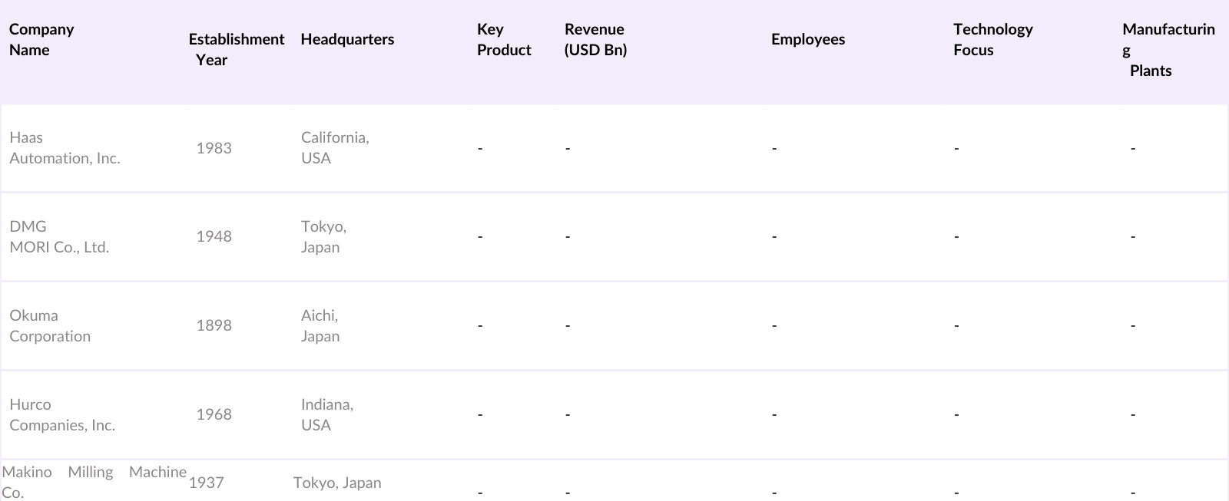Click the Technology Focus column header
This screenshot has width=1229, height=501.
coord(992,39)
